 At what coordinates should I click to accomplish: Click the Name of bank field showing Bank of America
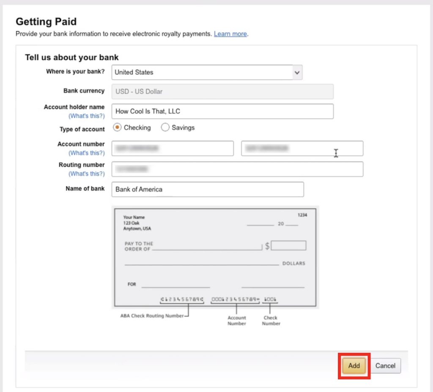coord(207,189)
